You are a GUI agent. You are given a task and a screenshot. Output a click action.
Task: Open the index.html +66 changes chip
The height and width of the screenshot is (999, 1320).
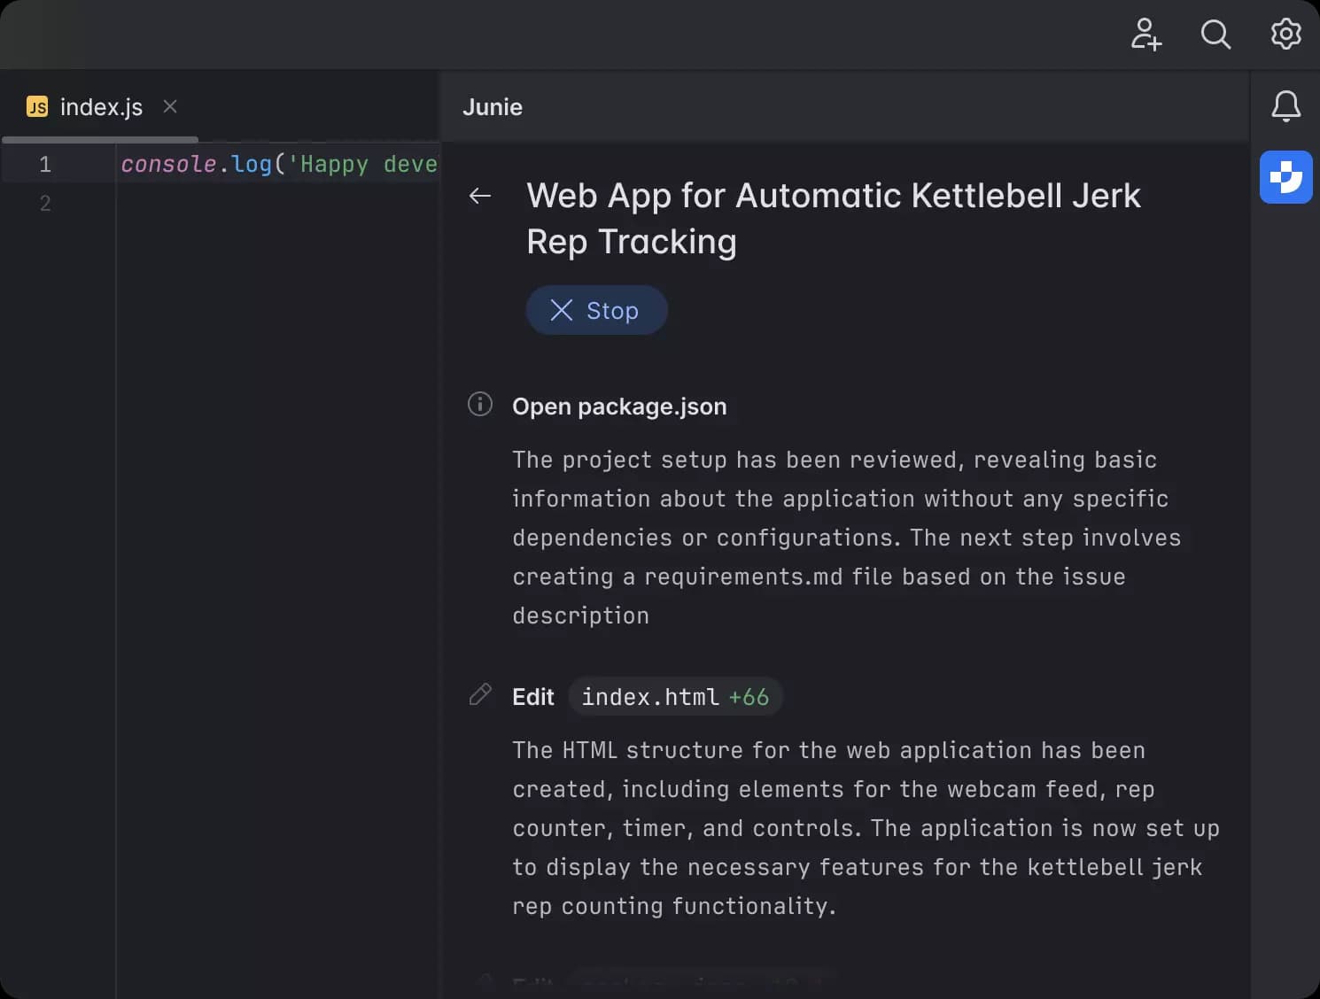pos(675,696)
